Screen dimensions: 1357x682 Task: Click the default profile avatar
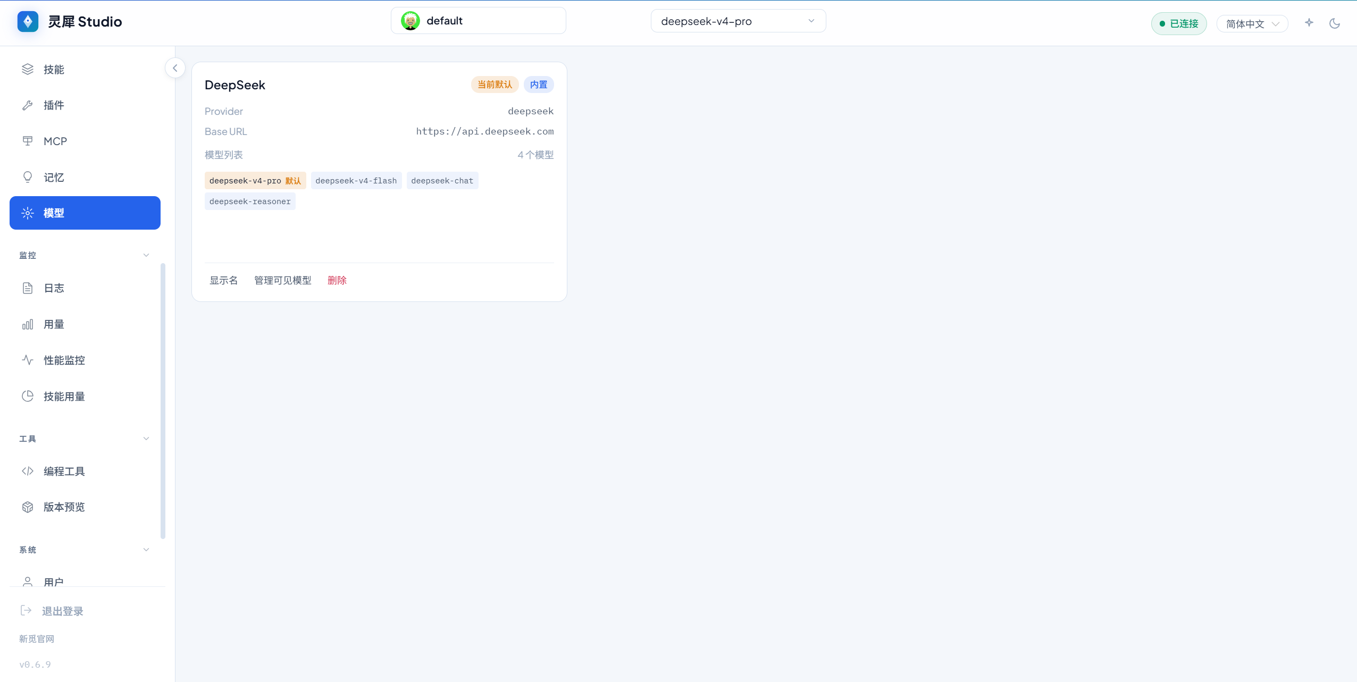tap(411, 21)
